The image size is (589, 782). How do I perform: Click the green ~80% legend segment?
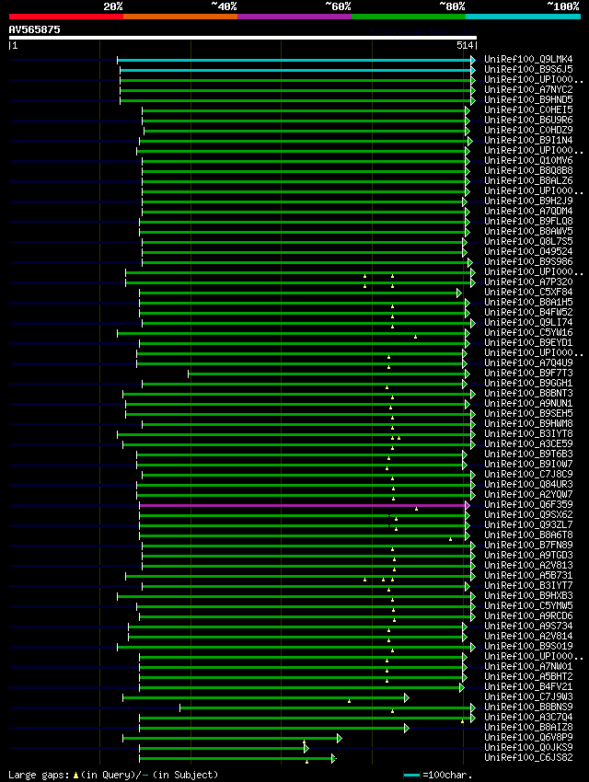point(409,17)
